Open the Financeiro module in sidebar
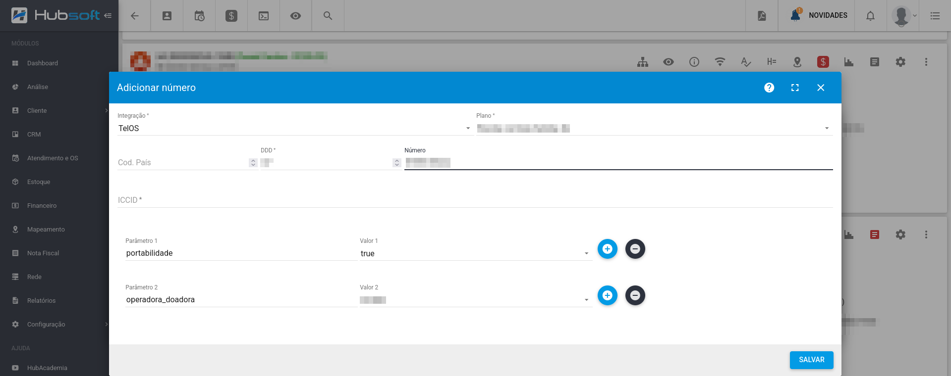 pyautogui.click(x=42, y=206)
